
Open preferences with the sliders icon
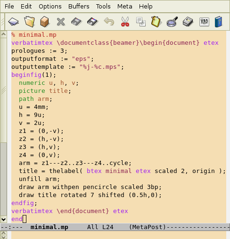204,22
